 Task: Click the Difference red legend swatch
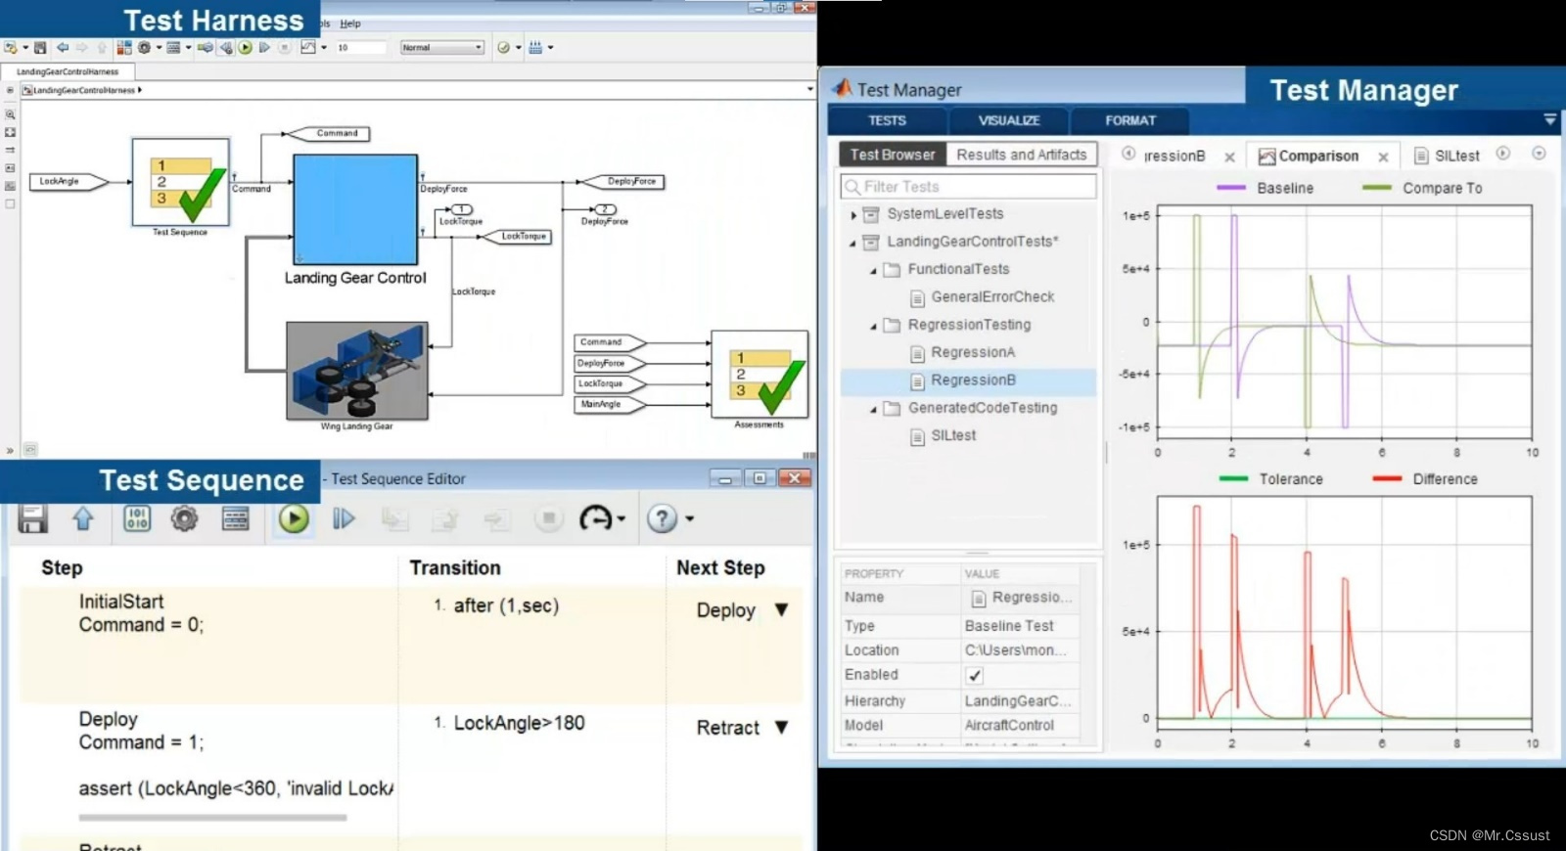1387,478
